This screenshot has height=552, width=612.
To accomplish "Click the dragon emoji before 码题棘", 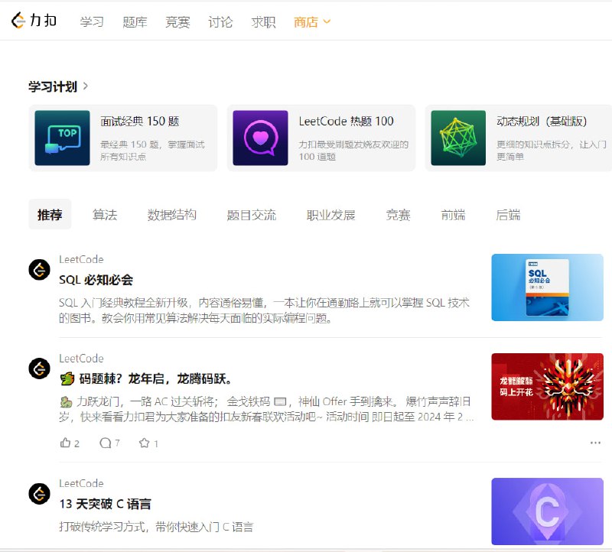I will pos(67,378).
